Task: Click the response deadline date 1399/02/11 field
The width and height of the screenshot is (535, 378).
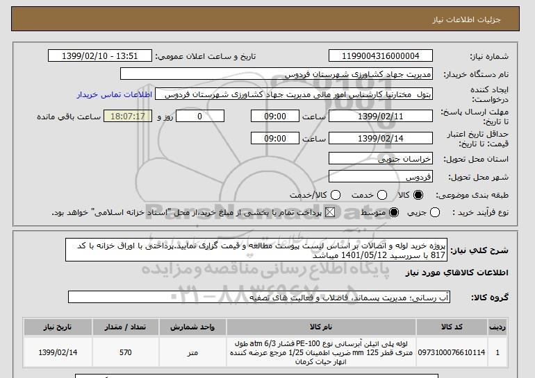Action: click(381, 116)
